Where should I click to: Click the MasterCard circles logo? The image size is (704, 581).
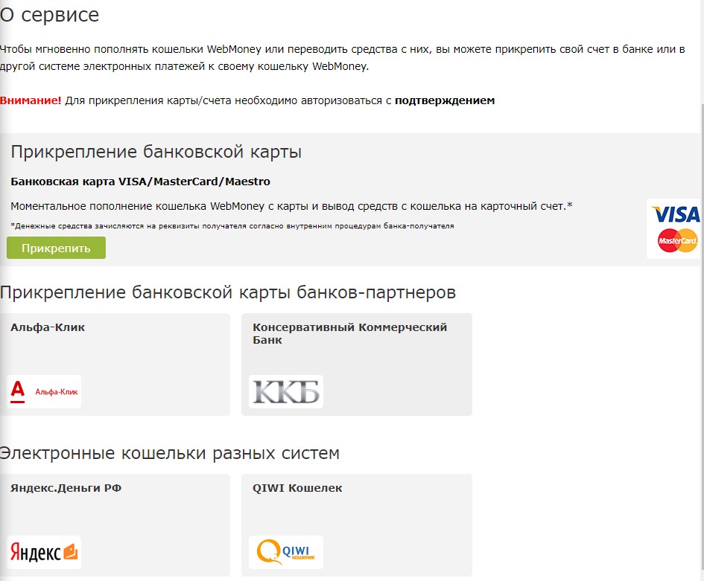click(x=677, y=240)
